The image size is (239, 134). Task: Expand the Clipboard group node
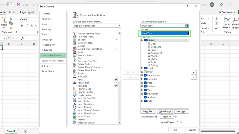149,47
